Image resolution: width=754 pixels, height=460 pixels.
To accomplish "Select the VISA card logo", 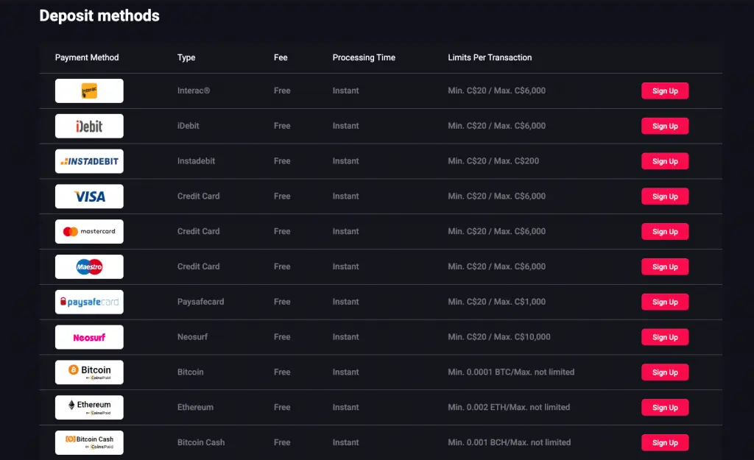I will click(88, 197).
